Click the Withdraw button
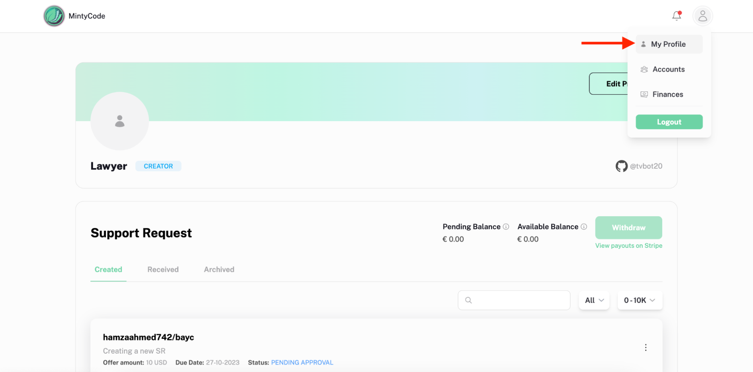 click(628, 228)
